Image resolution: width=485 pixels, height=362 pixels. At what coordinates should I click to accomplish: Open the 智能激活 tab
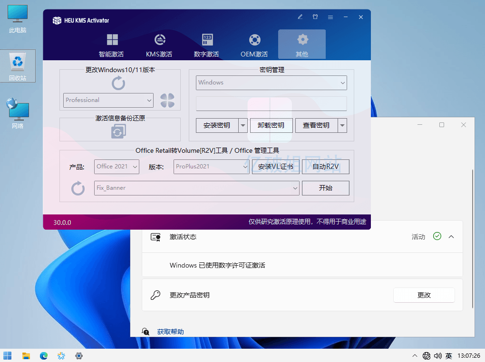click(111, 45)
